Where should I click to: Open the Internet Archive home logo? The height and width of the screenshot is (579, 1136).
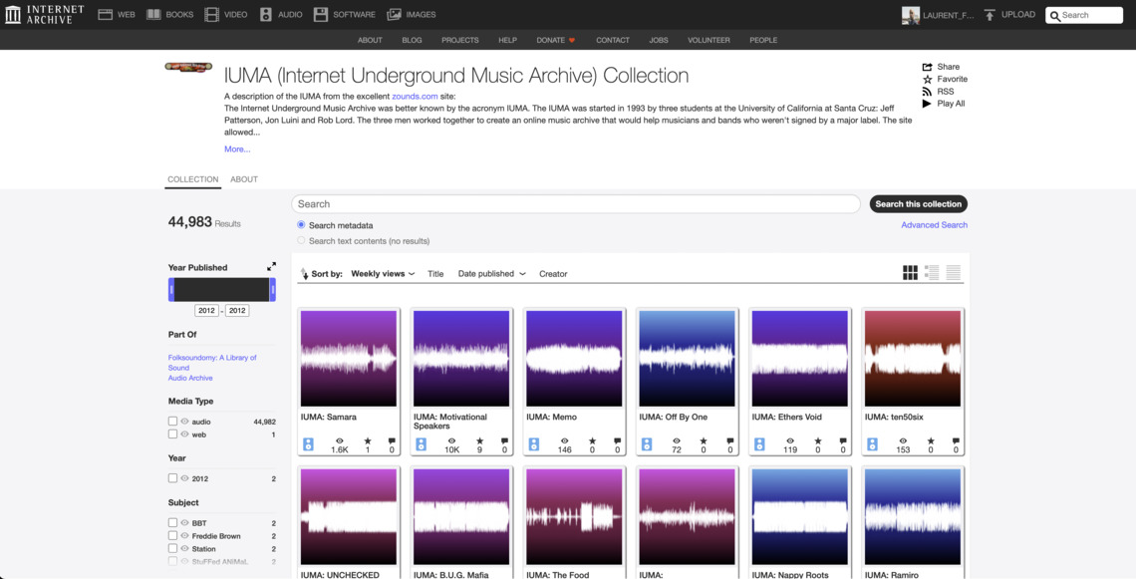coord(44,15)
